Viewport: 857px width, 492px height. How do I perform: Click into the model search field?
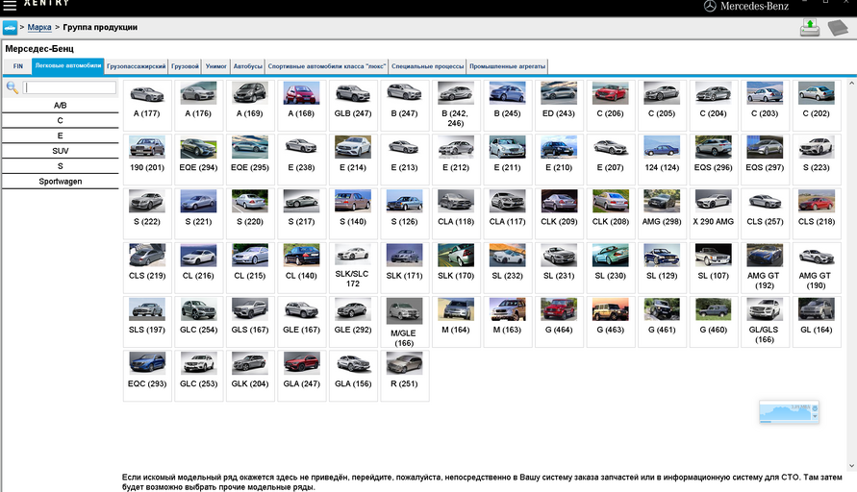pos(69,87)
